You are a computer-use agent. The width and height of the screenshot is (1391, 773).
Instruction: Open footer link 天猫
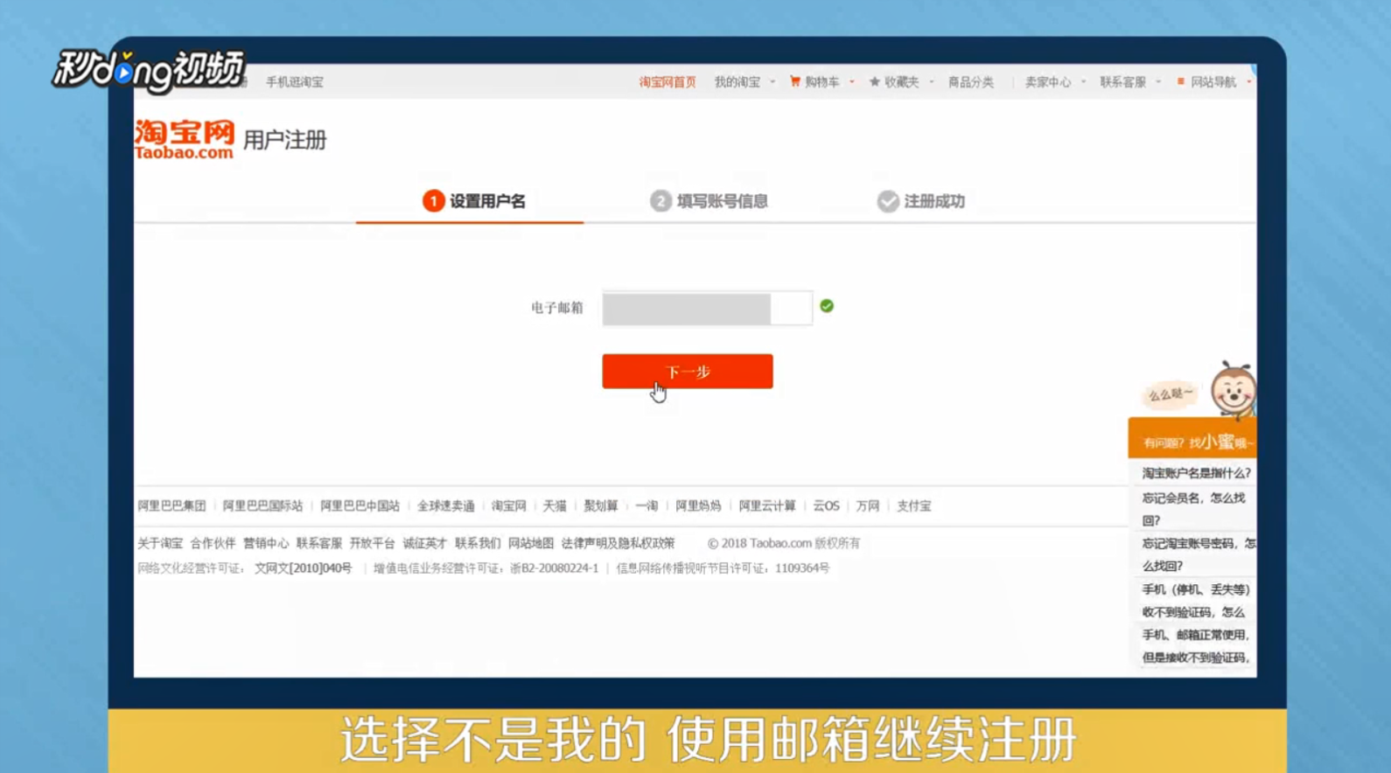[555, 506]
